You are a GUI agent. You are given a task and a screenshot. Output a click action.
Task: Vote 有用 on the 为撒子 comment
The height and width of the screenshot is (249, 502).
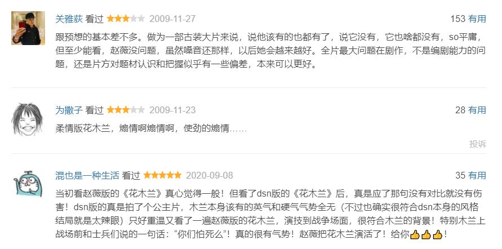tap(477, 110)
